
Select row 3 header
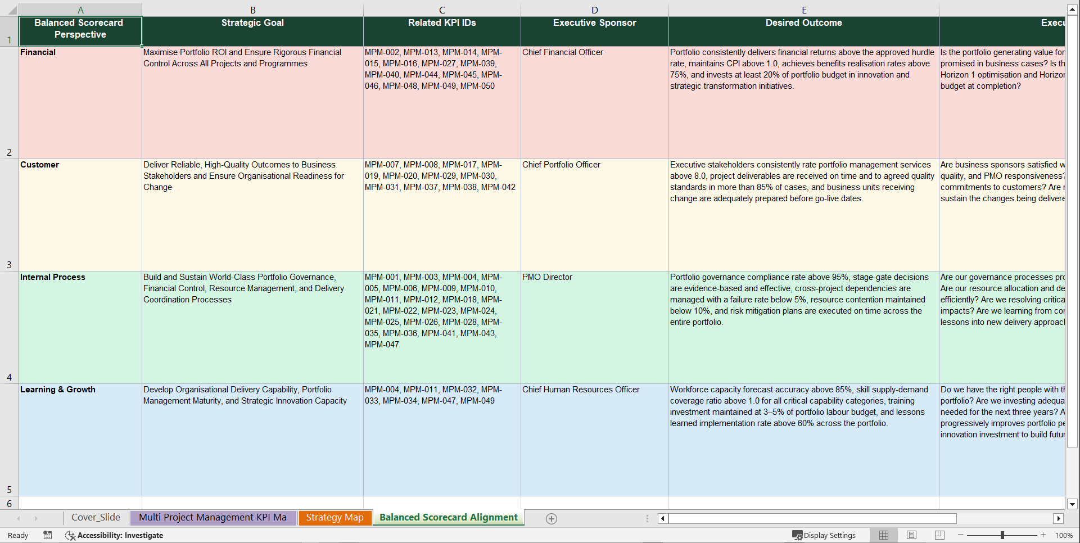[x=9, y=215]
